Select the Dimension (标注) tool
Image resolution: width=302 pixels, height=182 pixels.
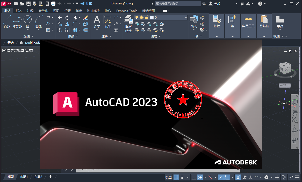click(x=108, y=22)
